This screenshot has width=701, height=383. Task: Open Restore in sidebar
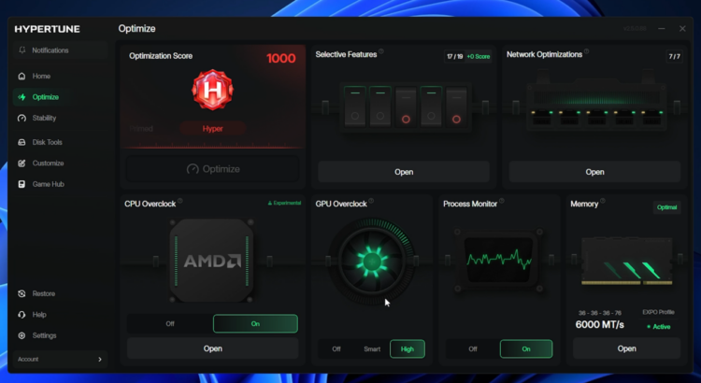(61, 293)
